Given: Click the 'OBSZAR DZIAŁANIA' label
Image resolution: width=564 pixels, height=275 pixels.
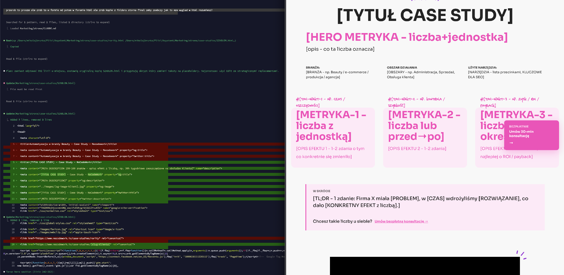Looking at the screenshot, I should (402, 67).
